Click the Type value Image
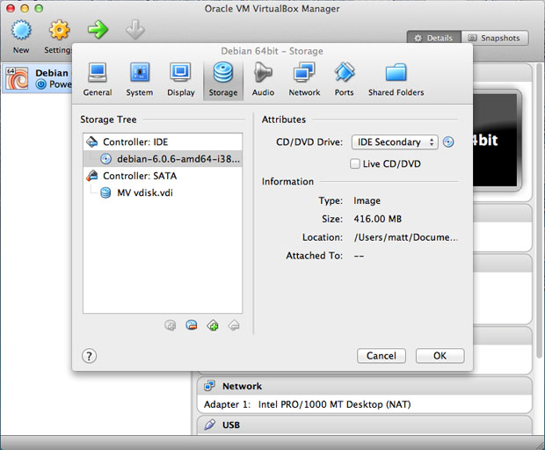Screen dimensions: 545x450 click(x=367, y=200)
